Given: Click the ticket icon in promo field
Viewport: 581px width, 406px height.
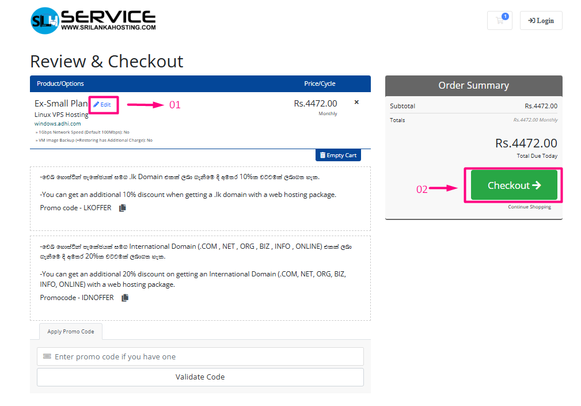Looking at the screenshot, I should coord(47,356).
